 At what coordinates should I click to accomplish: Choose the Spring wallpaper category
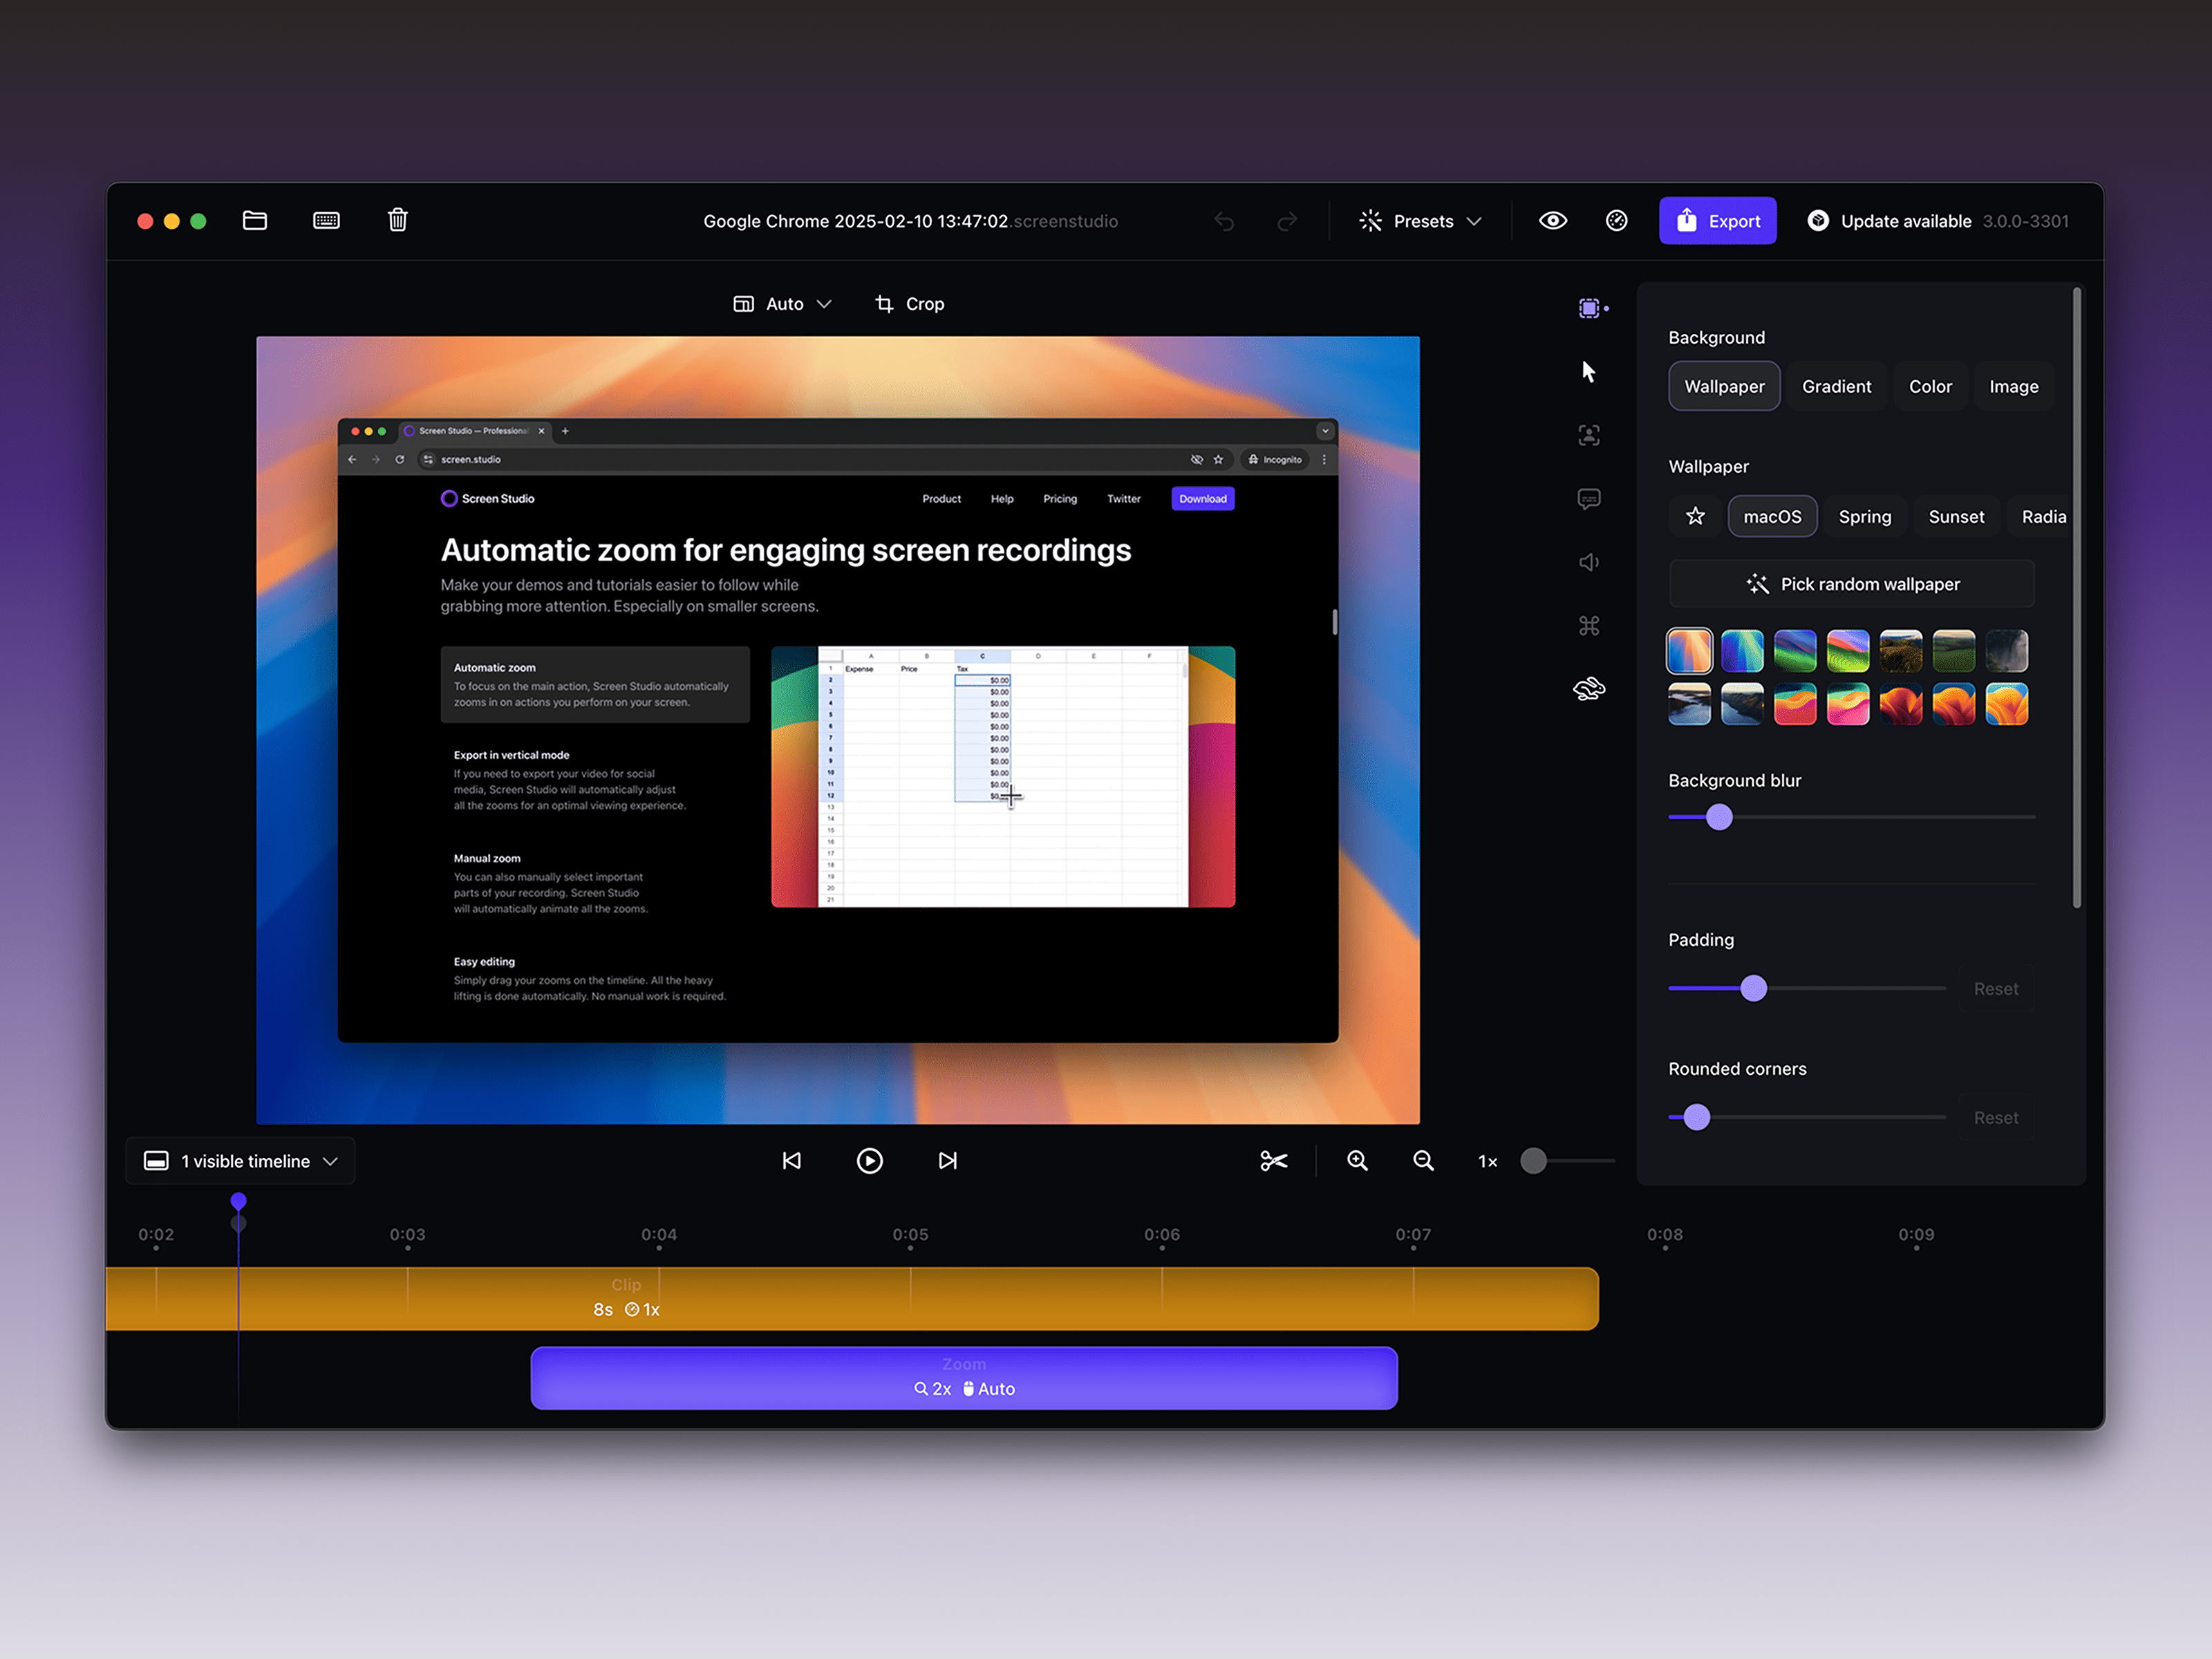[1865, 517]
